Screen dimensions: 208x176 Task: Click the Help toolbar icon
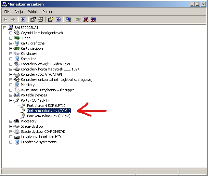(x=51, y=19)
